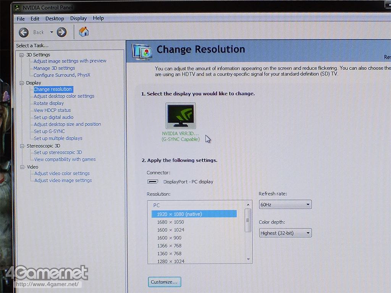Collapse the 3D Settings tree node

pos(22,55)
